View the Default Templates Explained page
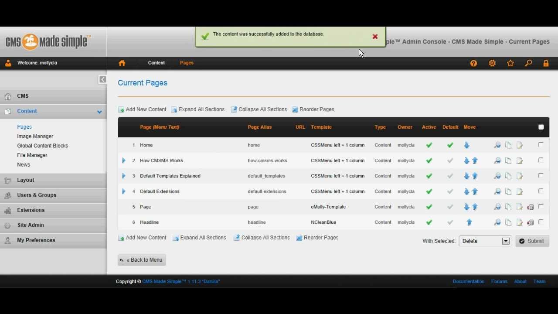Screen dimensions: 558x314 tap(497, 176)
